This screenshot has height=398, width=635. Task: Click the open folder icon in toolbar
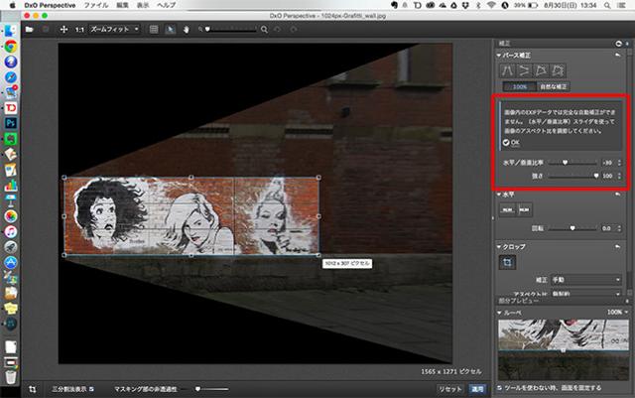click(x=32, y=30)
